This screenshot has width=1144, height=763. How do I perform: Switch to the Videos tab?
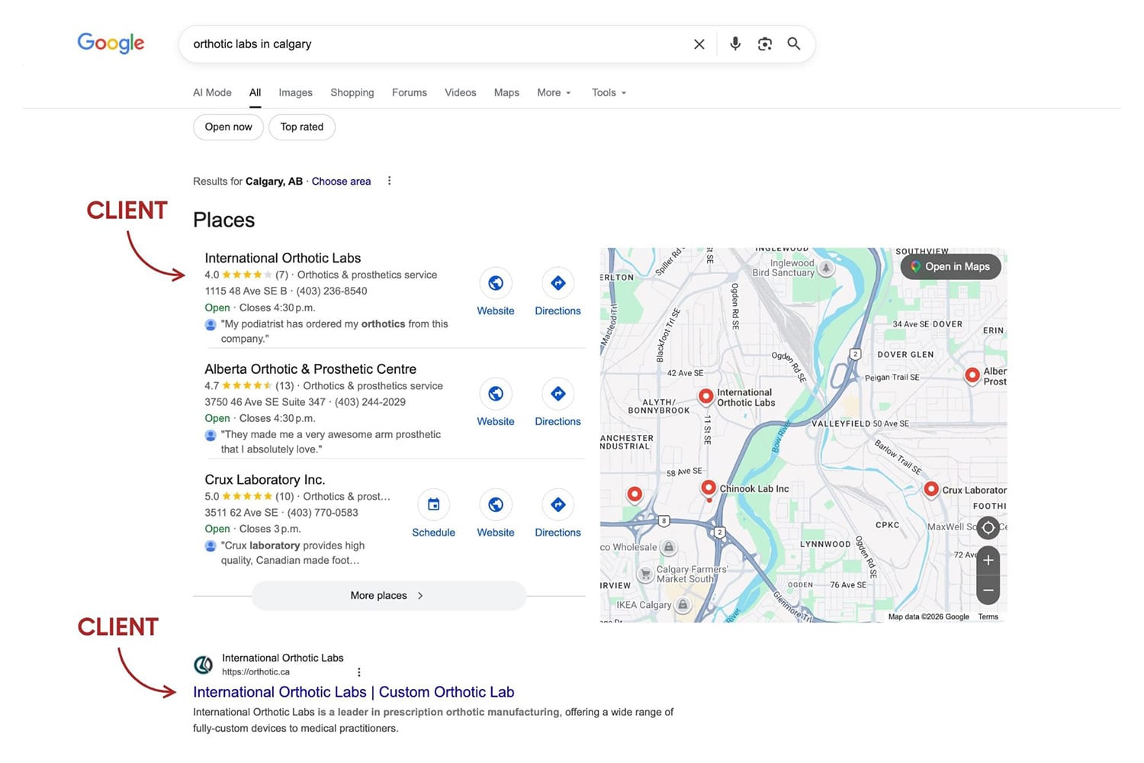[461, 92]
